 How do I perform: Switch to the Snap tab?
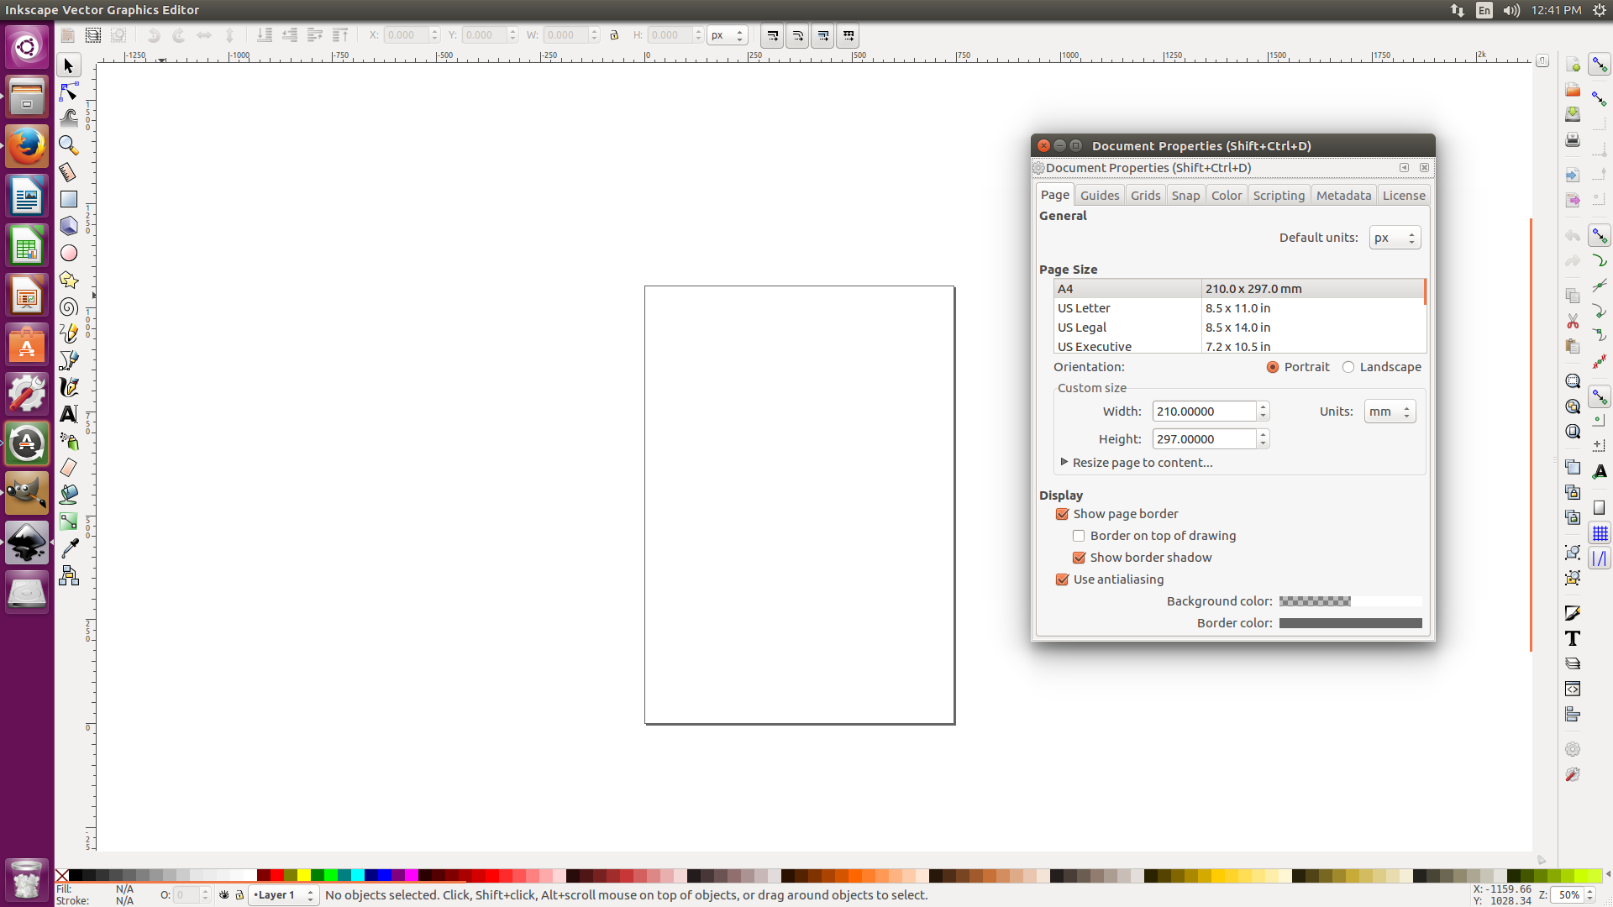1186,195
